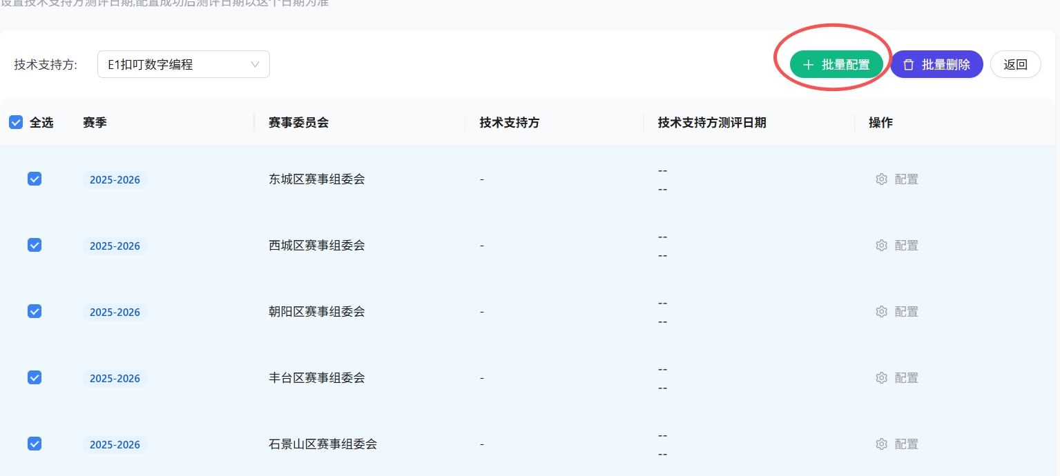Image resolution: width=1060 pixels, height=476 pixels.
Task: Click the 批量删除 purple button
Action: coord(936,64)
